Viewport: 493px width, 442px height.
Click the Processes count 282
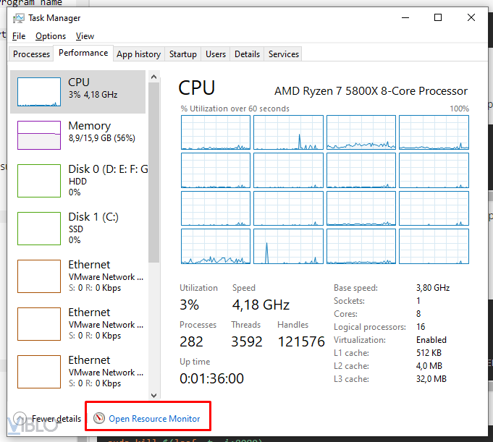pos(191,341)
